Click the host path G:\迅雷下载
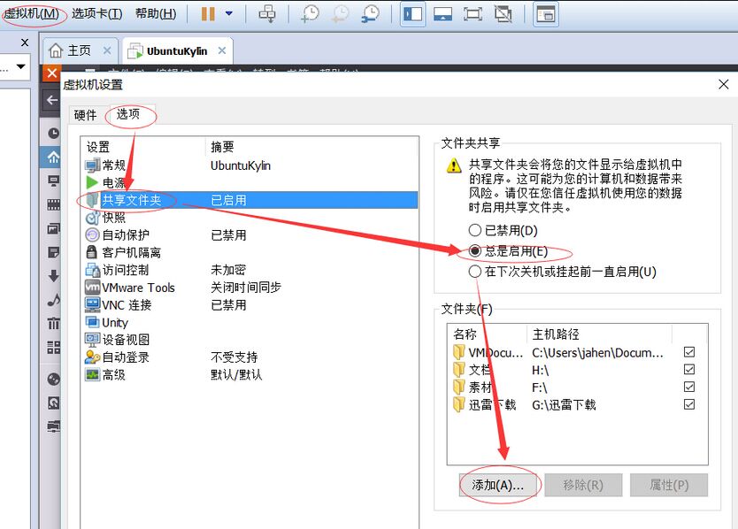 point(564,405)
